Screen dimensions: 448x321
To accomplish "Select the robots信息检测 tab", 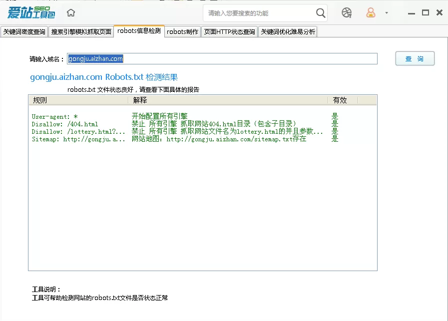I will click(x=139, y=31).
